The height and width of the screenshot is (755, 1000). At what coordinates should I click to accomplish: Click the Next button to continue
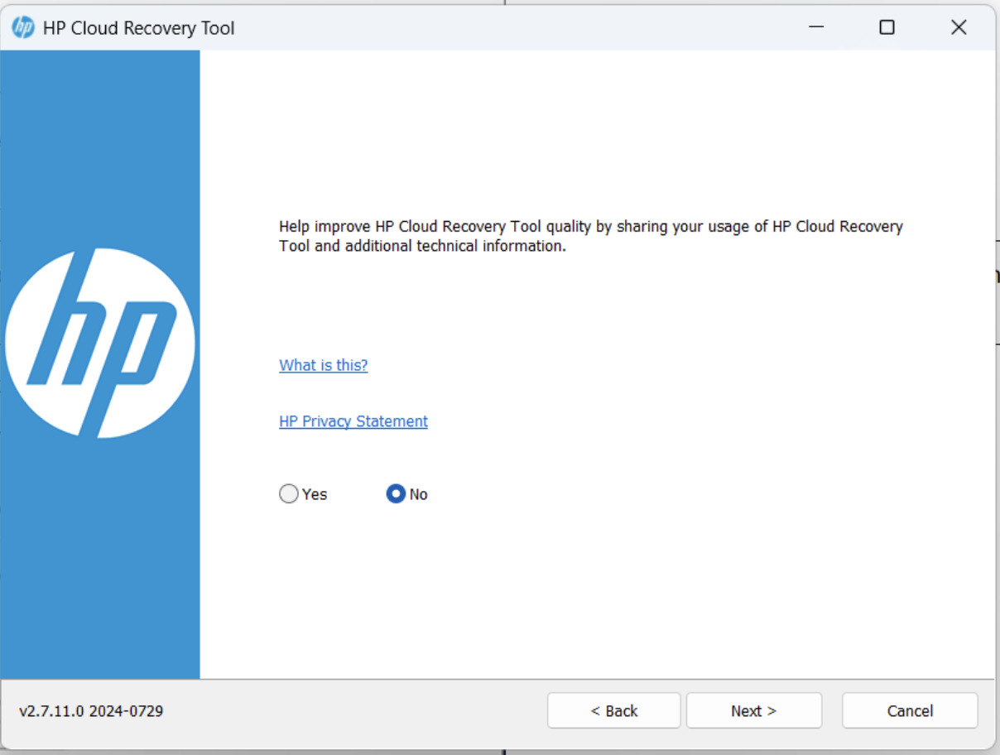[x=753, y=710]
